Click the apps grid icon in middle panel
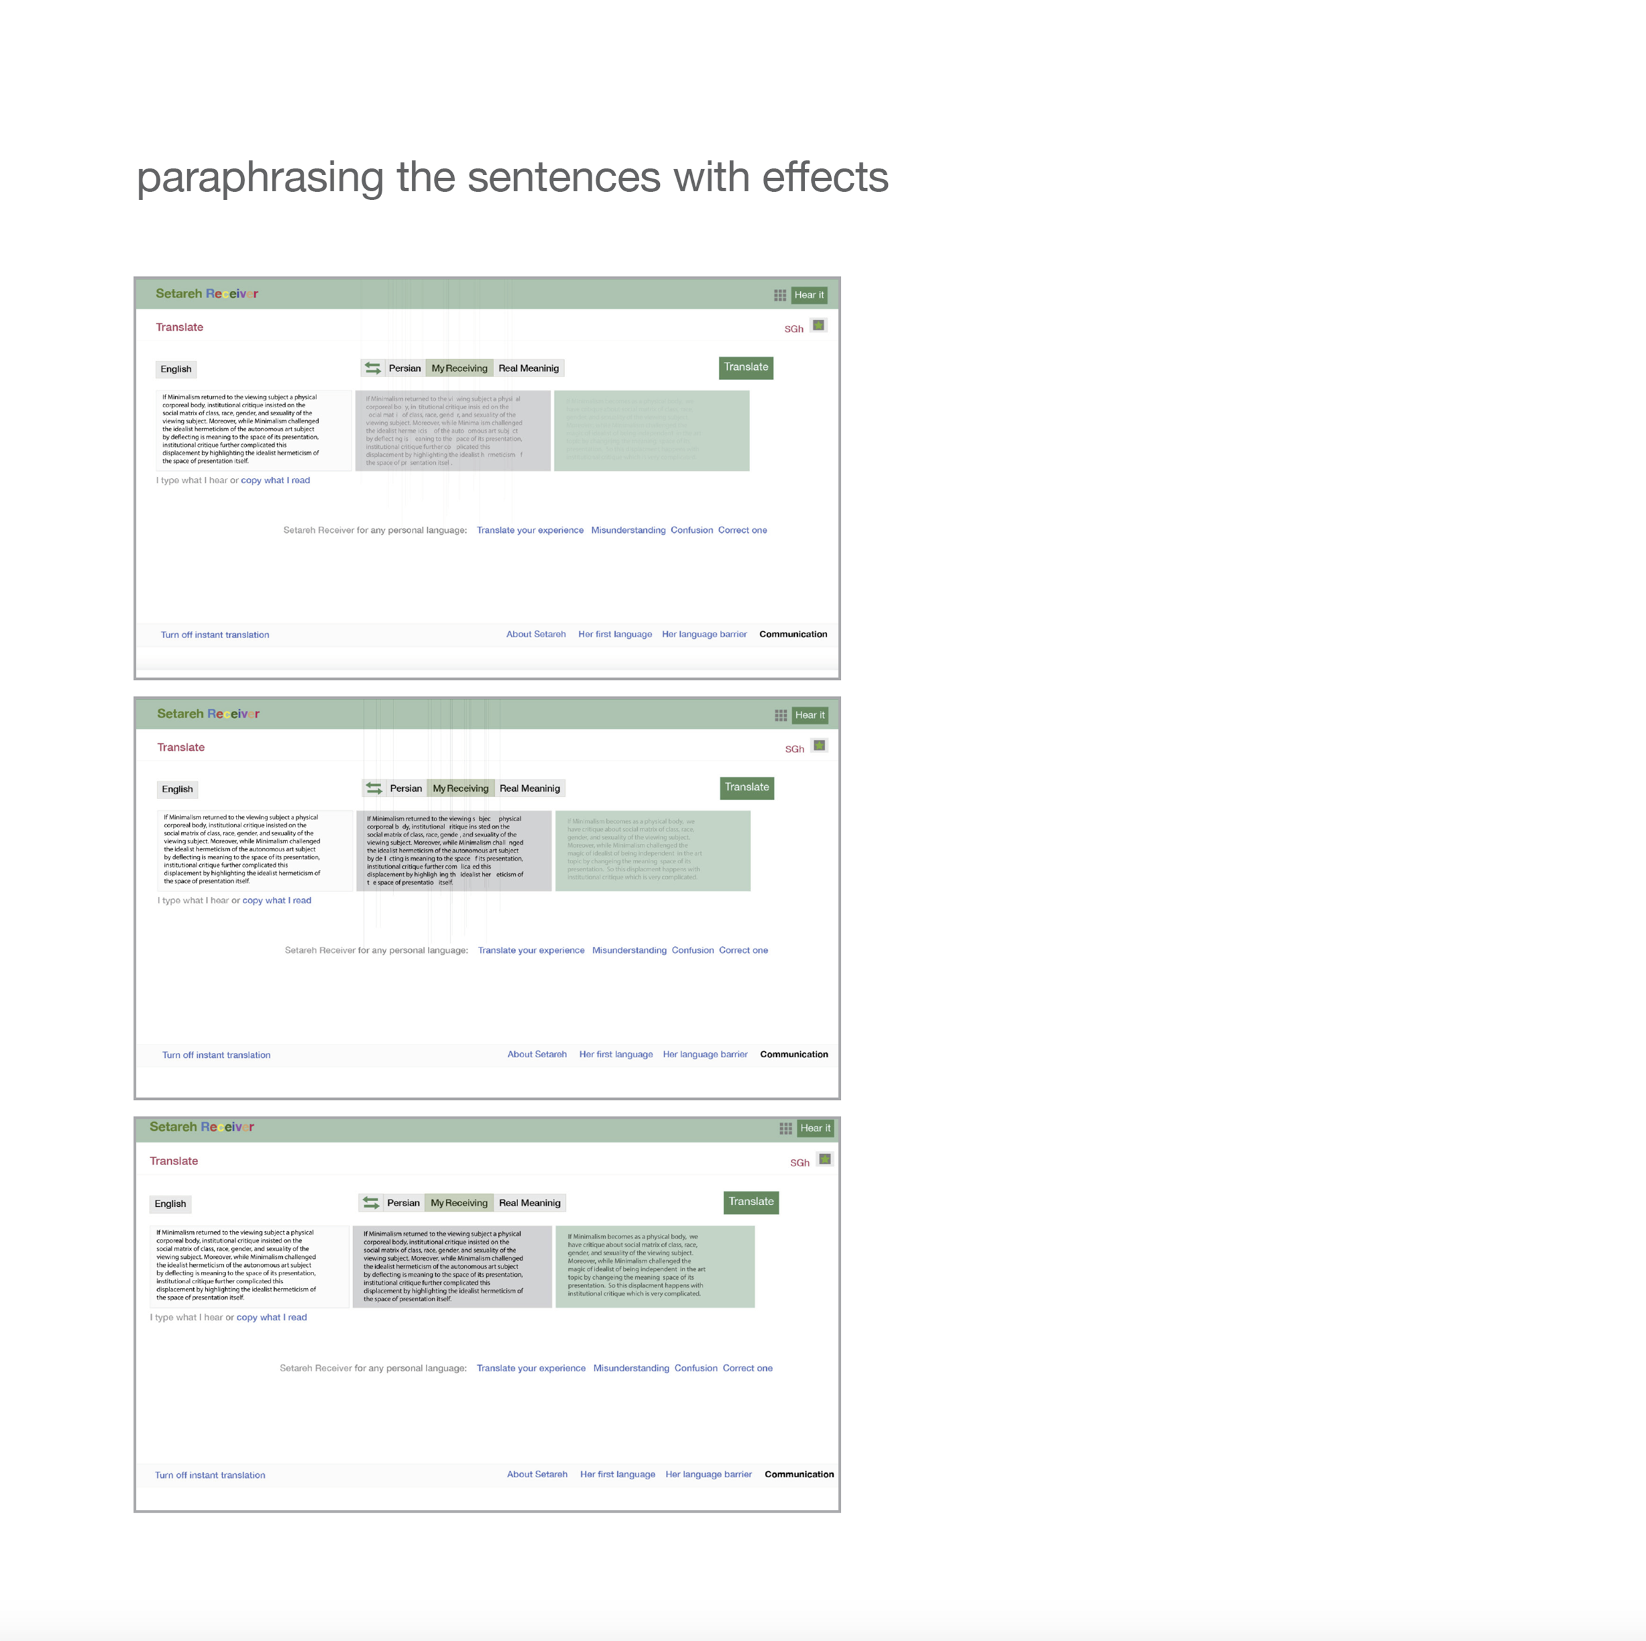Image resolution: width=1646 pixels, height=1641 pixels. pos(780,715)
